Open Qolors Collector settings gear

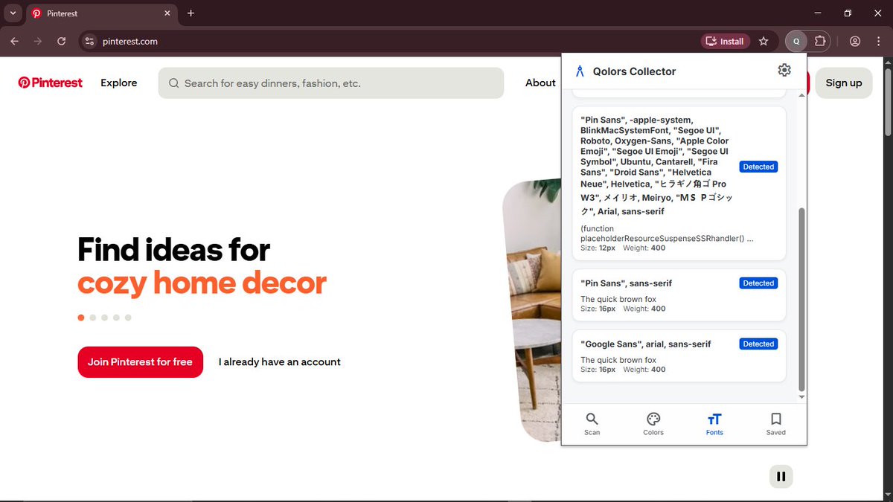click(x=784, y=70)
